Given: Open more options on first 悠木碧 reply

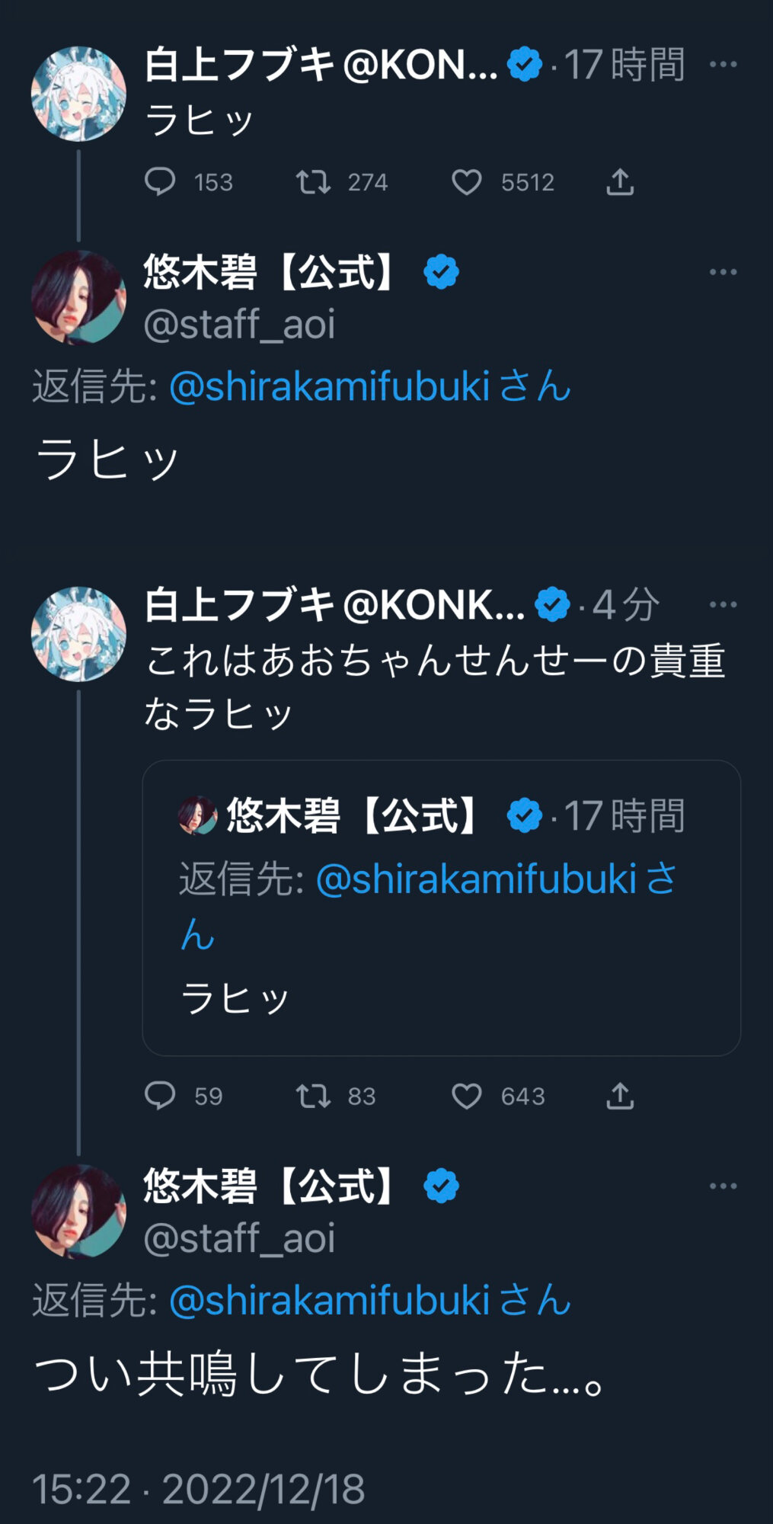Looking at the screenshot, I should [x=723, y=272].
